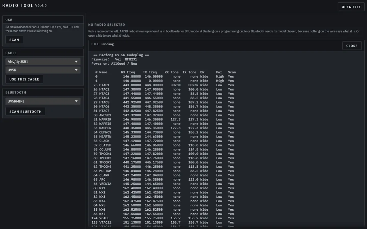Screen dimensions: 367x229
Task: Click the RX Freq column header
Action: [128, 72]
